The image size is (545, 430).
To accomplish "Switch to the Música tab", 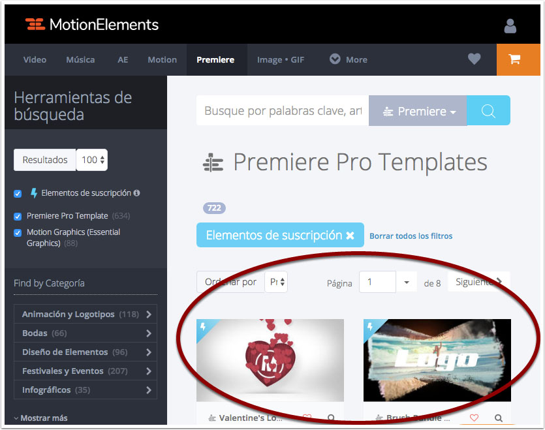I will coord(80,59).
